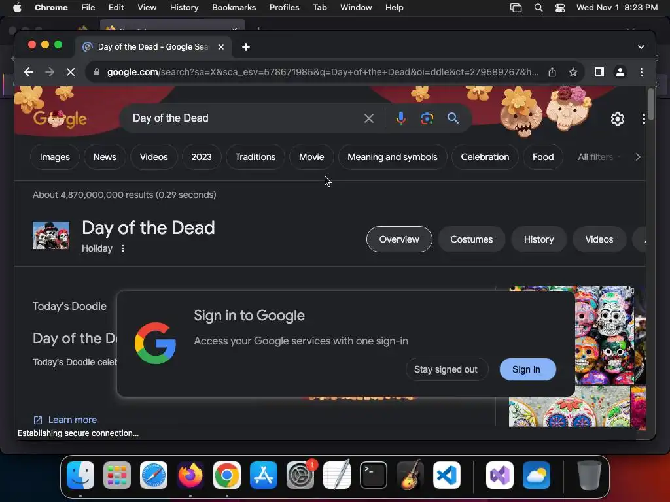Open the History panel tab

pyautogui.click(x=539, y=239)
